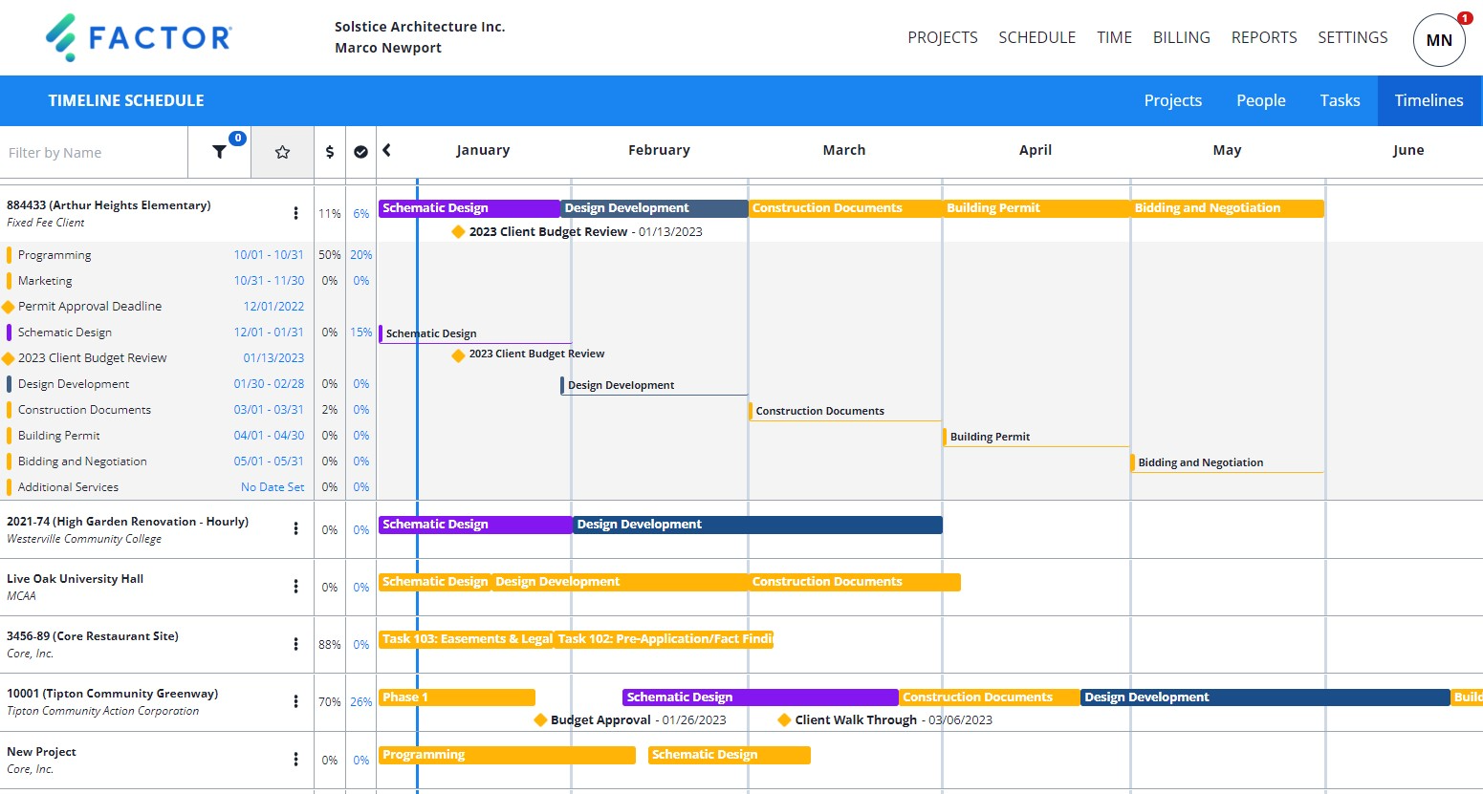The width and height of the screenshot is (1483, 794).
Task: Click the Projects view in the blue bar
Action: 1173,100
